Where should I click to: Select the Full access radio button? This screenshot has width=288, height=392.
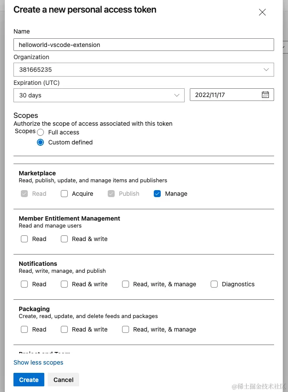point(40,132)
